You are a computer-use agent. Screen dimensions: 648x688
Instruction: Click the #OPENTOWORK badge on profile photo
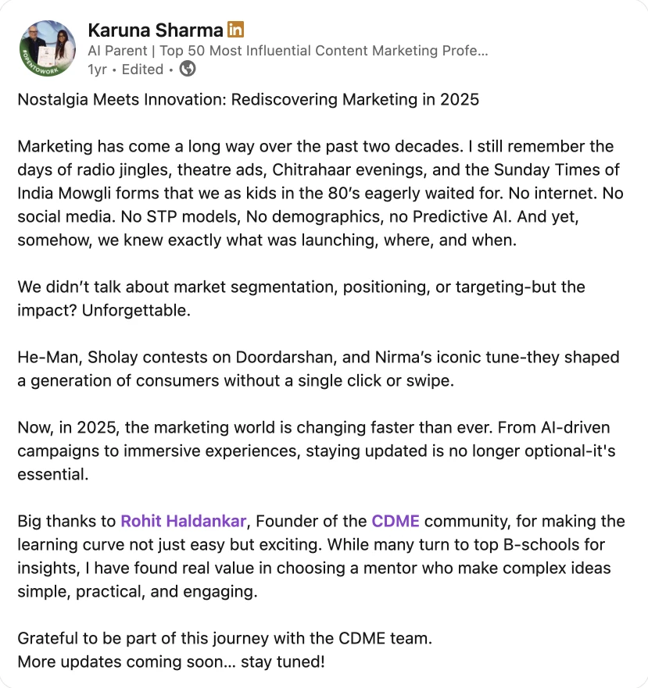(38, 66)
